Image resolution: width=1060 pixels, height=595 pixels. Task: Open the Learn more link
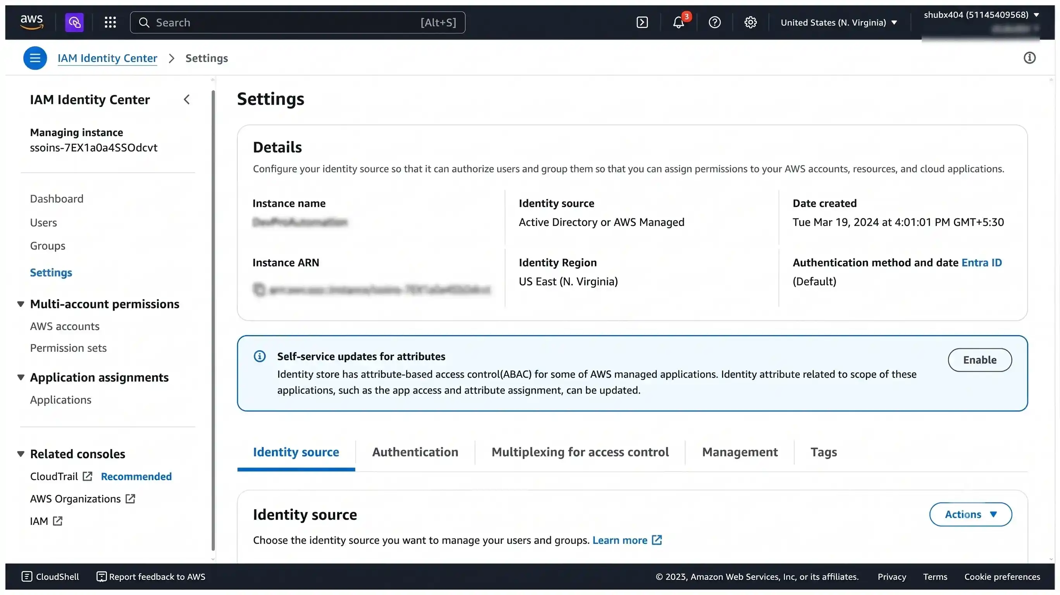pyautogui.click(x=620, y=540)
